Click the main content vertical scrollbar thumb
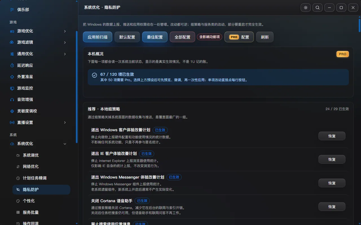 pos(360,25)
